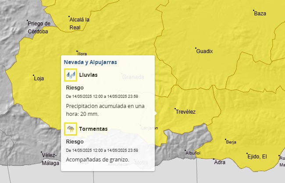285x183 pixels.
Task: Select the Albuñol town marker
Action: [x=185, y=150]
